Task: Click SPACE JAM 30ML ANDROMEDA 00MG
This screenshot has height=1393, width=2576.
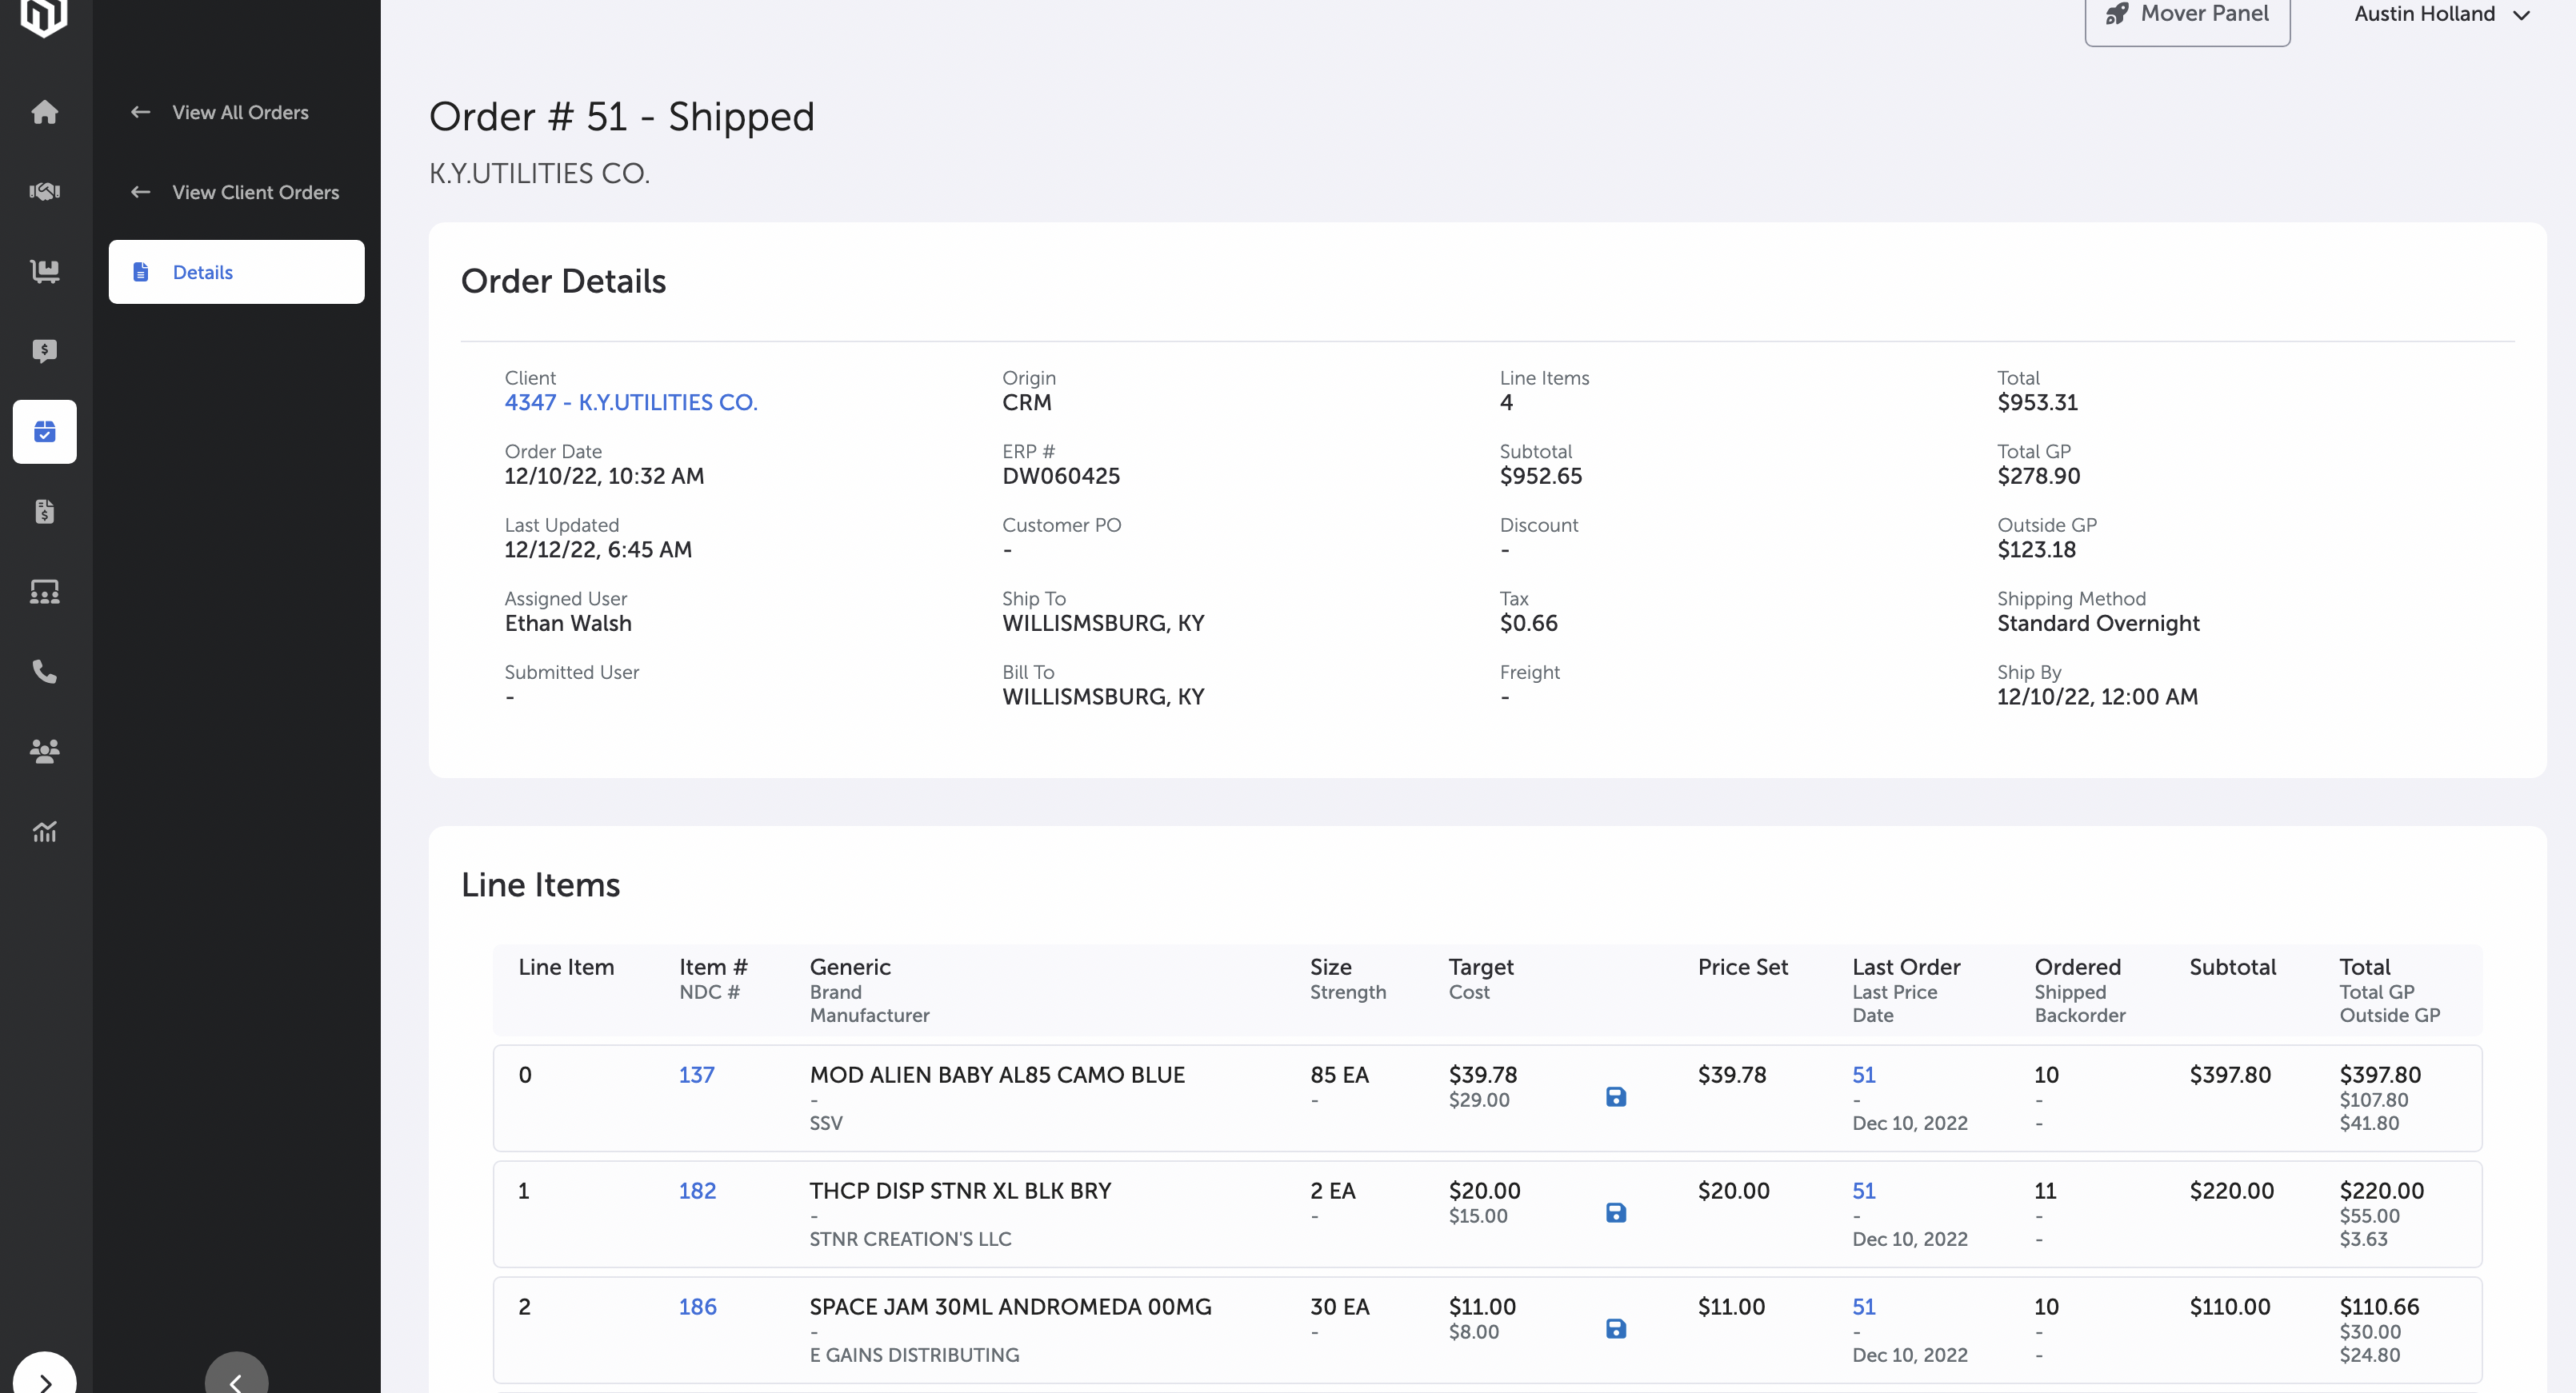Action: (1010, 1307)
